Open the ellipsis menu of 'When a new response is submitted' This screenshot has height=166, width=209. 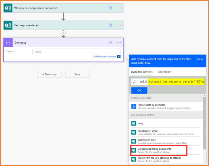point(119,8)
